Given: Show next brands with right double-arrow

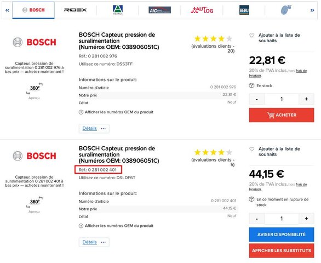Looking at the screenshot, I should tap(312, 10).
